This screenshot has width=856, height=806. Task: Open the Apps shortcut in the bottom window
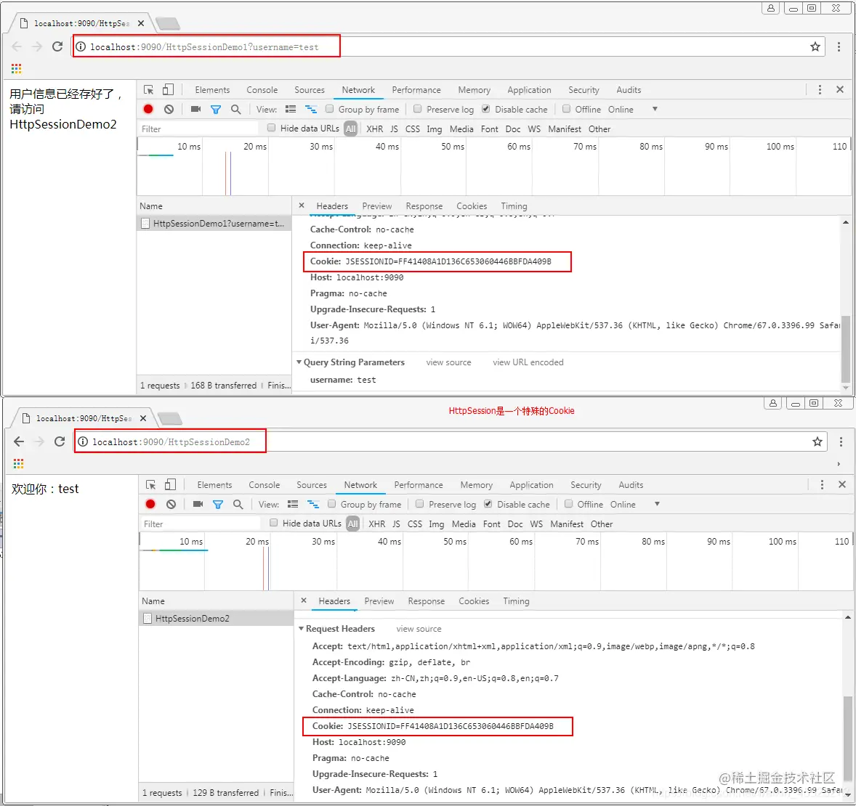pos(19,464)
